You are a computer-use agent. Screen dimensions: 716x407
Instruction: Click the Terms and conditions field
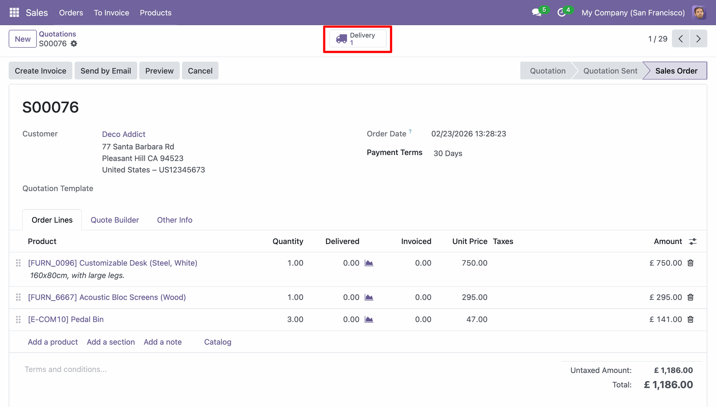[66, 369]
